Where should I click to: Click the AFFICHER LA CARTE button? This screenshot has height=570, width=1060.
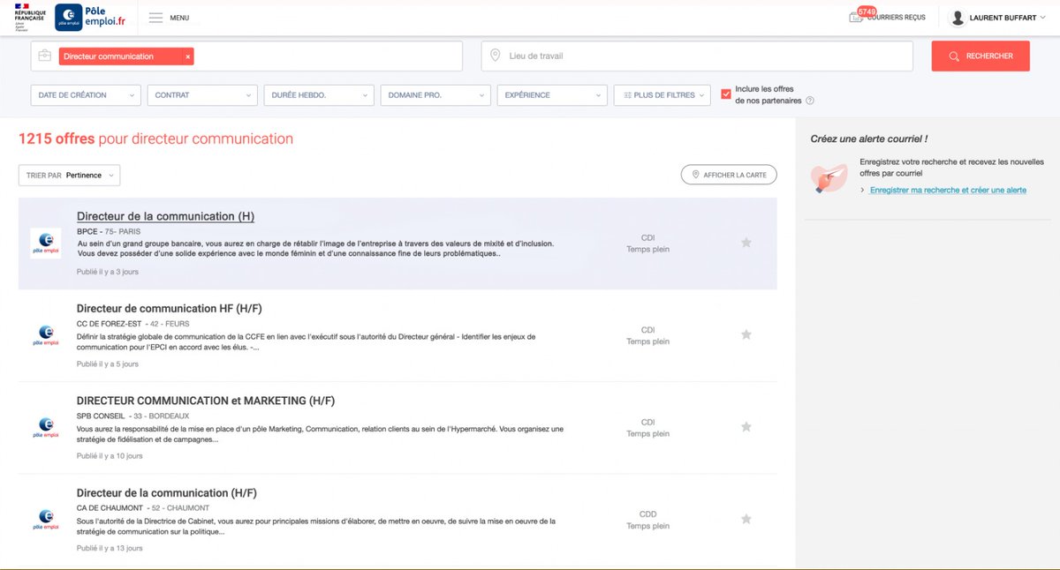(729, 175)
